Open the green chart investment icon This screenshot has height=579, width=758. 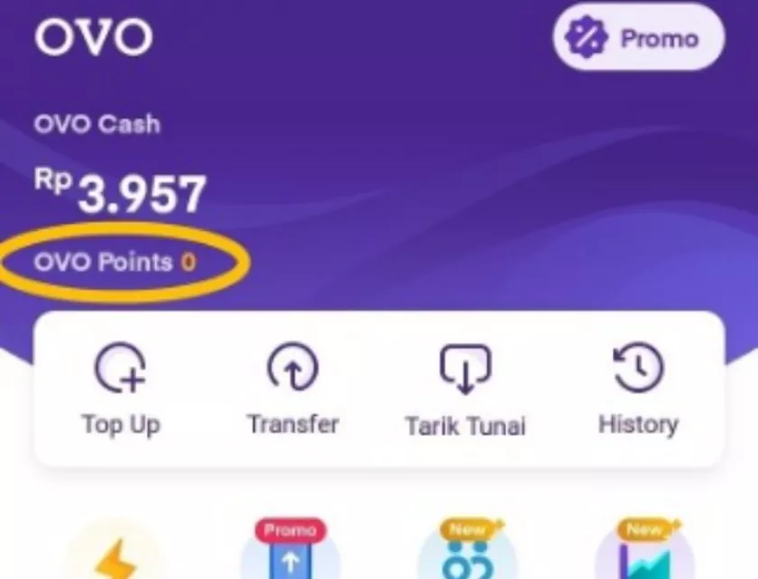645,562
